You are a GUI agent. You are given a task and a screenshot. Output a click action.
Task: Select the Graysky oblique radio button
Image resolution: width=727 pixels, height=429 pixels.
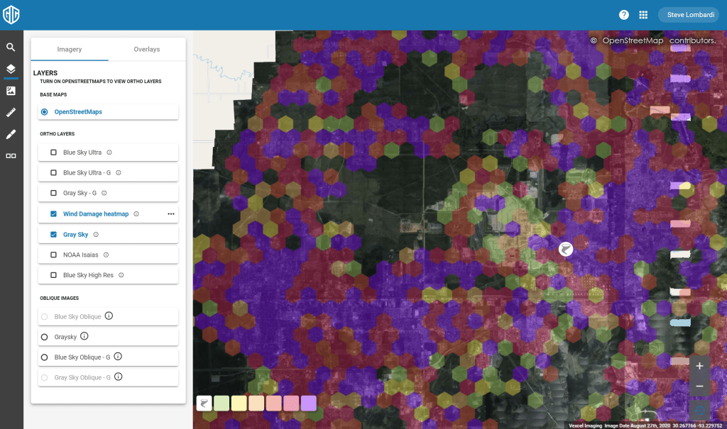44,337
